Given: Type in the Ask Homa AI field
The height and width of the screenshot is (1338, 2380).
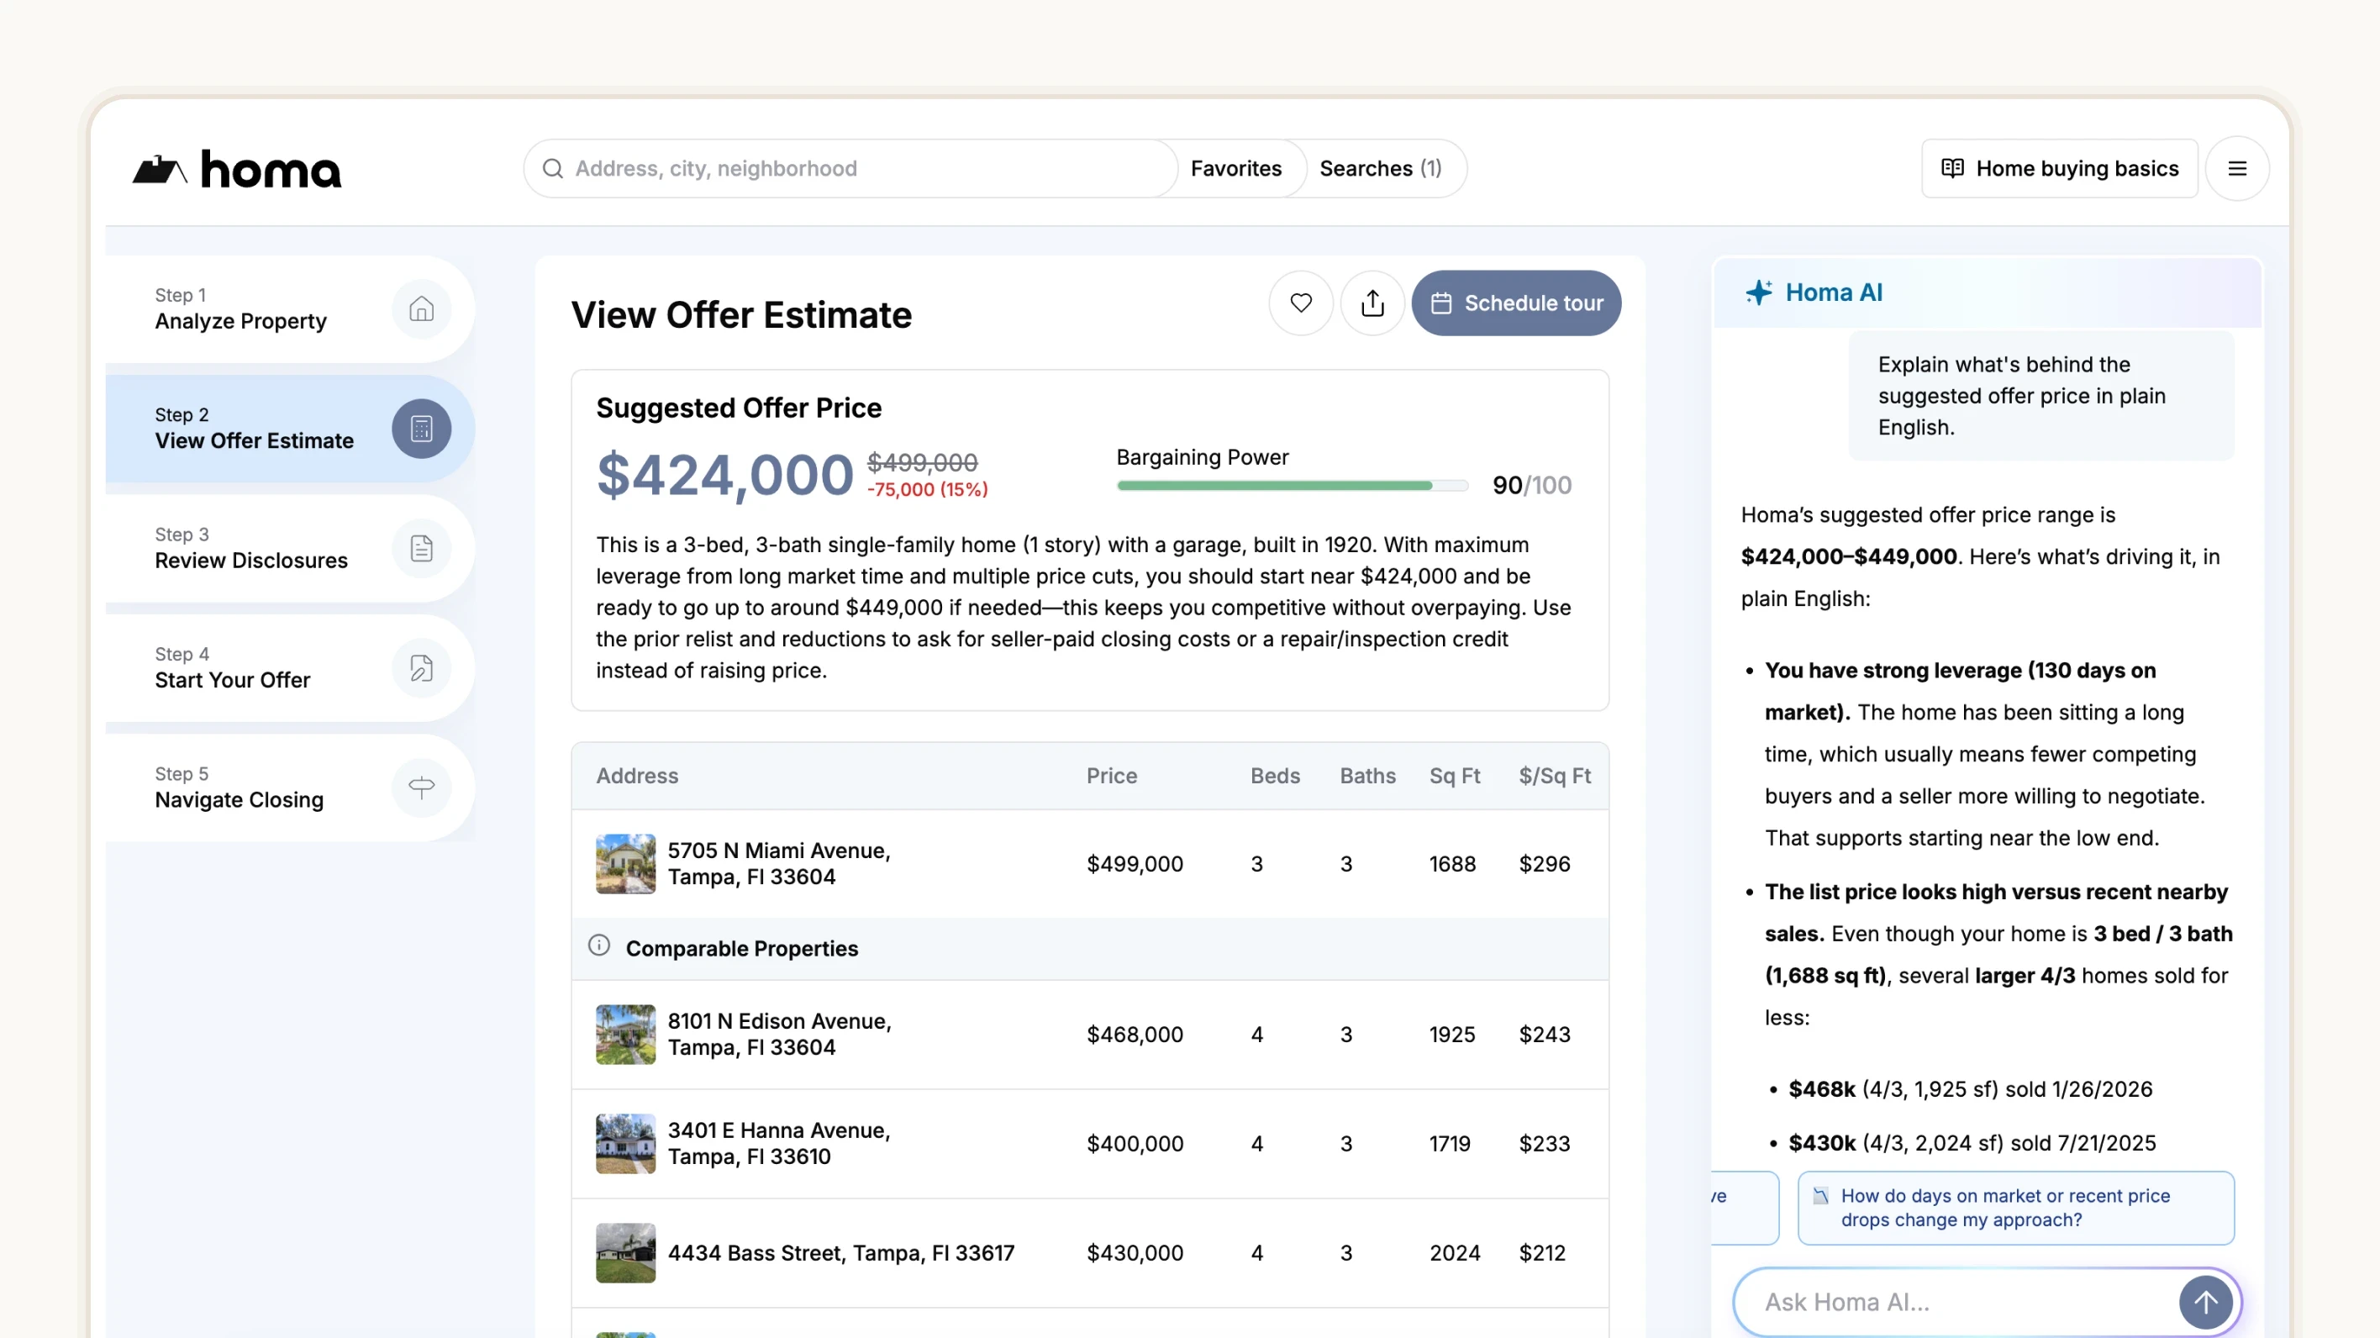Looking at the screenshot, I should (x=1950, y=1301).
